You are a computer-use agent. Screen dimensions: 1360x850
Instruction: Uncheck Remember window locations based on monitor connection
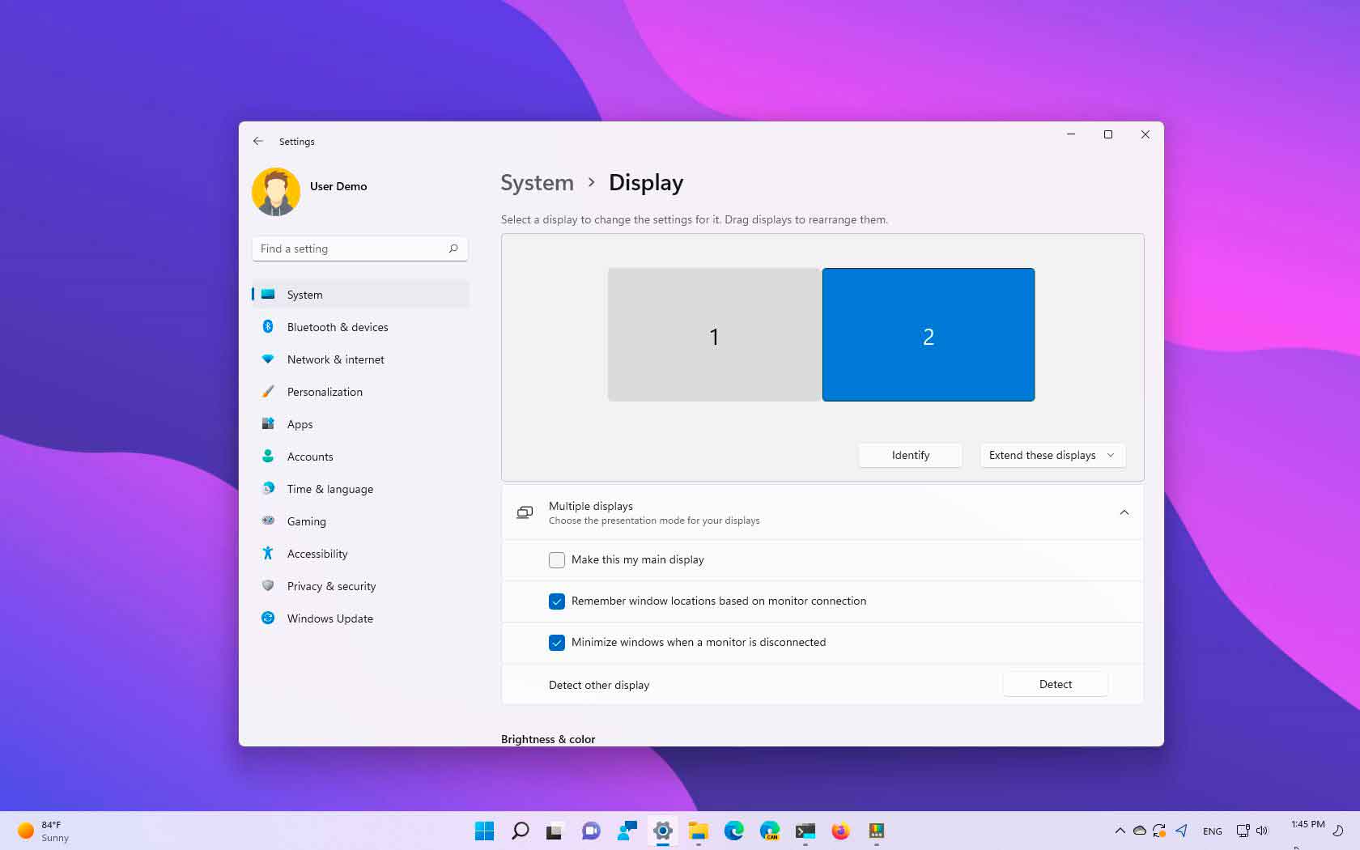556,601
